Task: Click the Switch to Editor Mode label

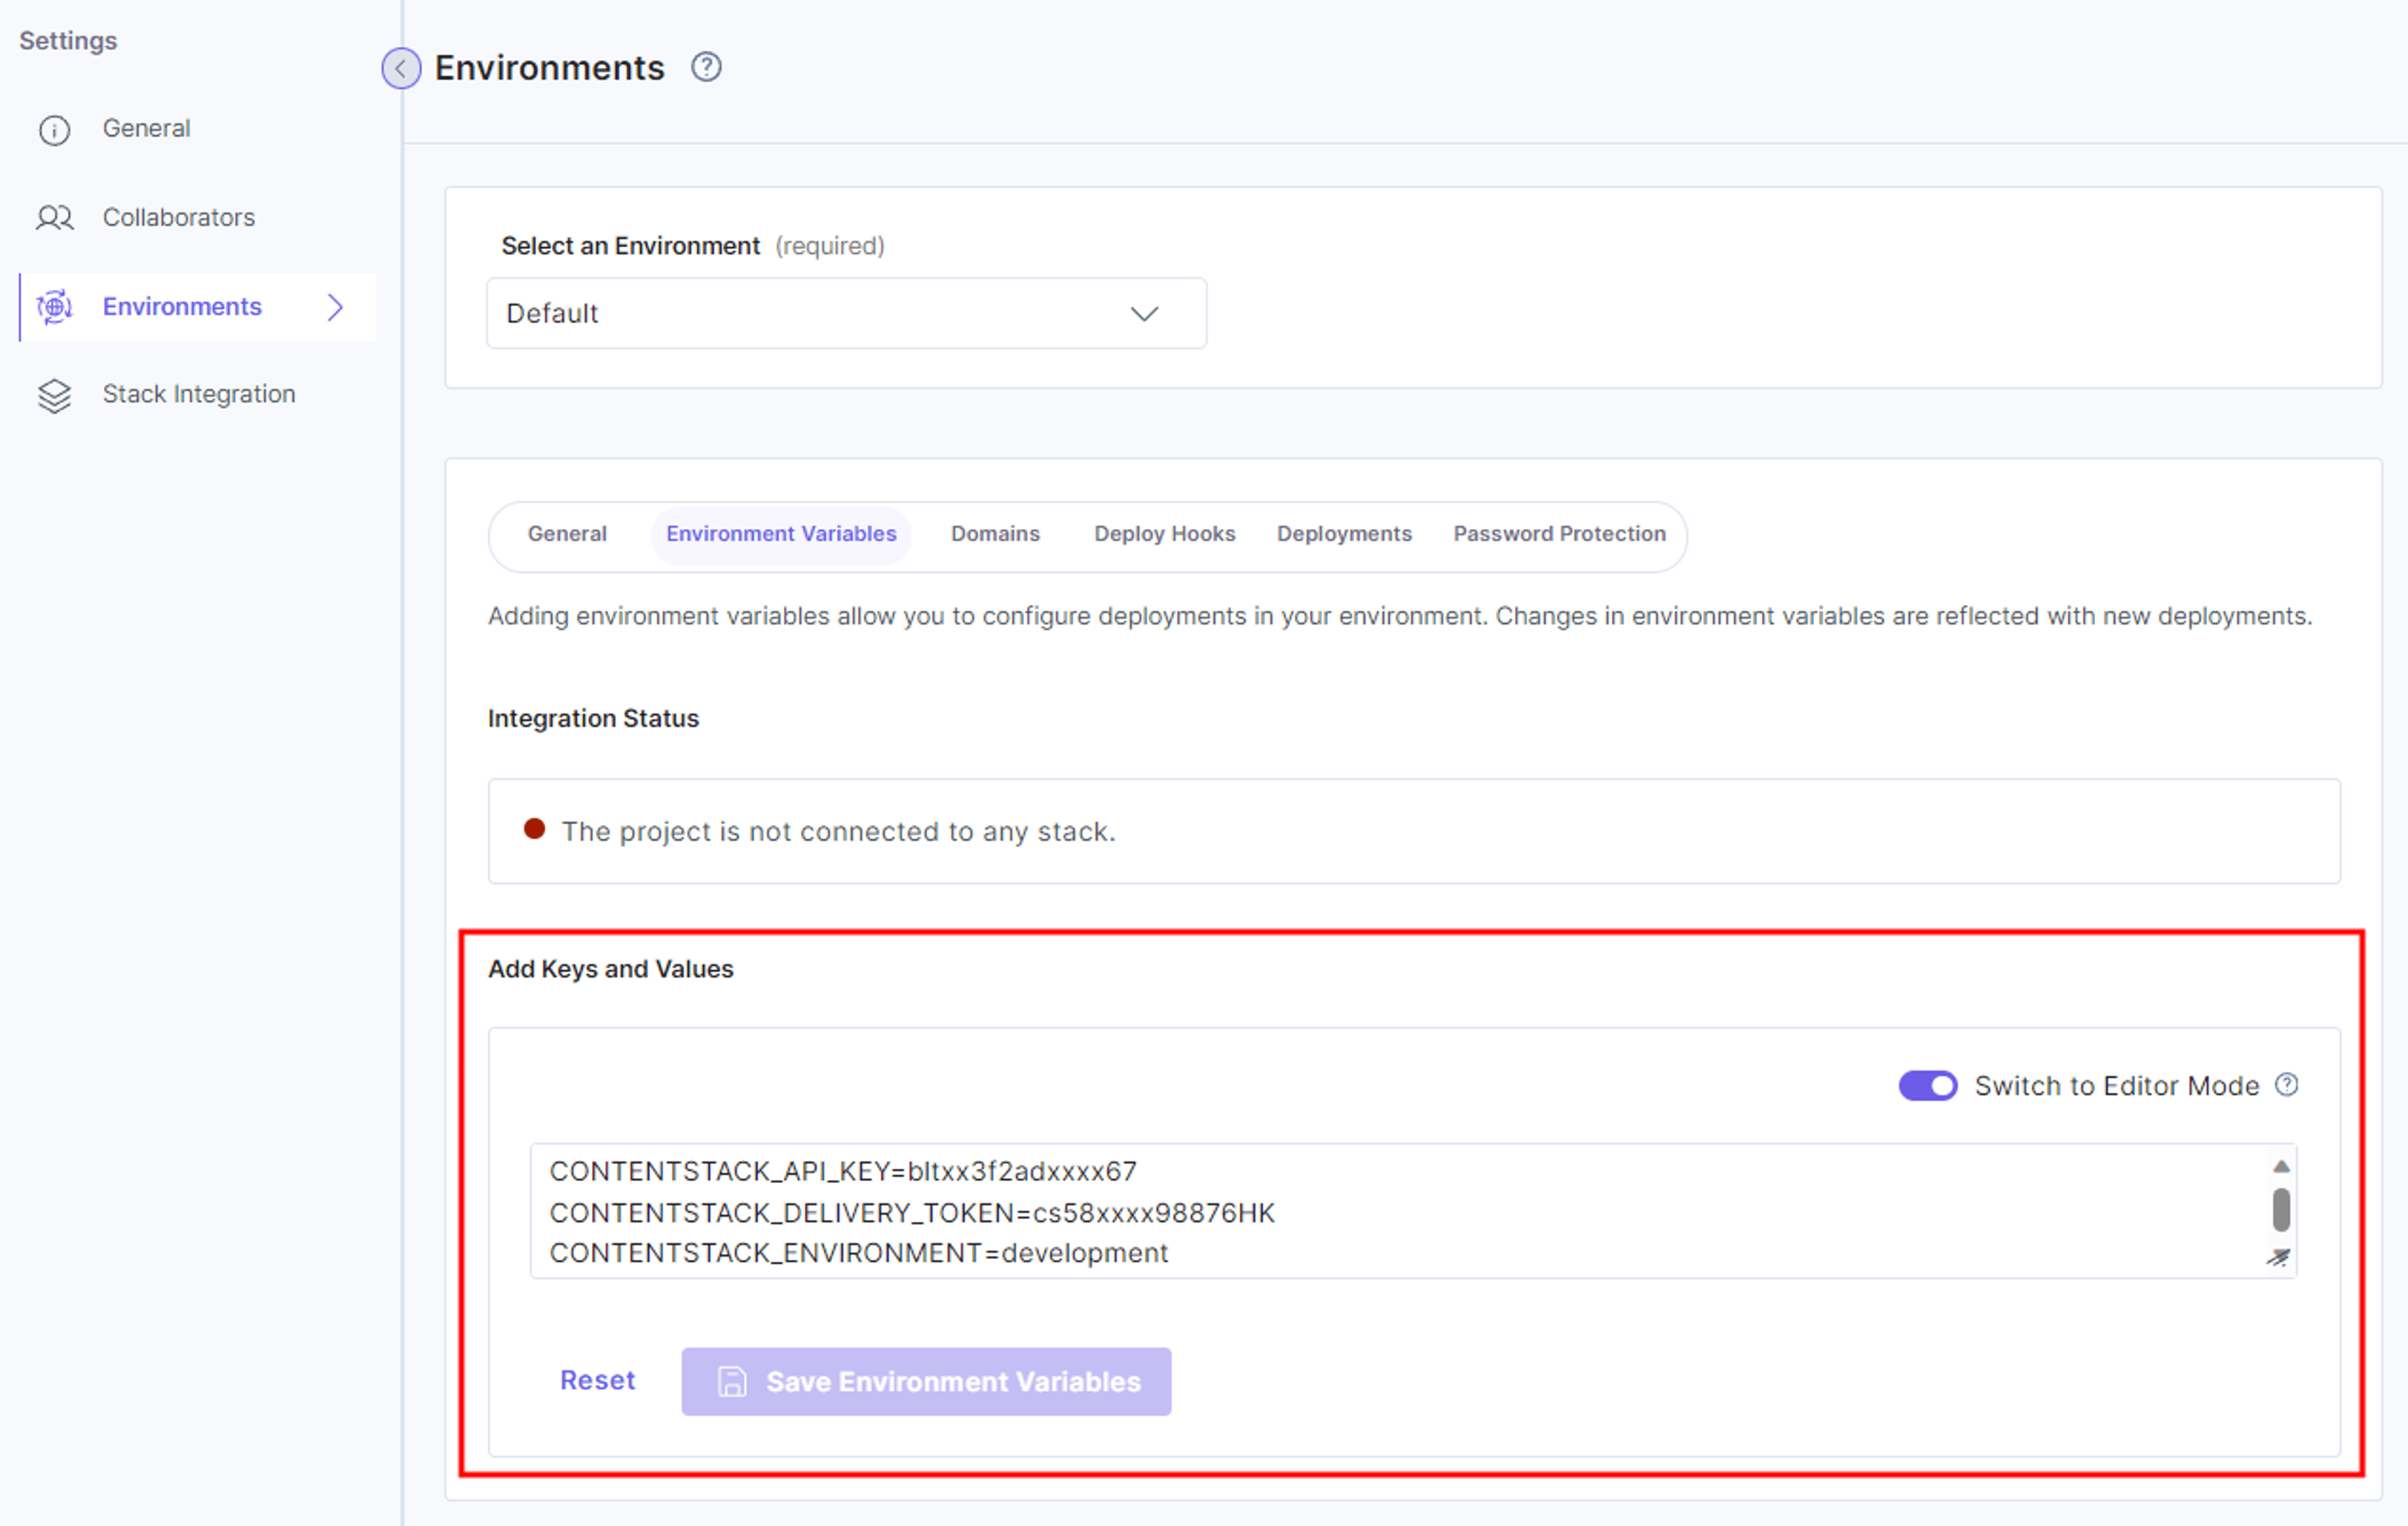Action: [x=2116, y=1086]
